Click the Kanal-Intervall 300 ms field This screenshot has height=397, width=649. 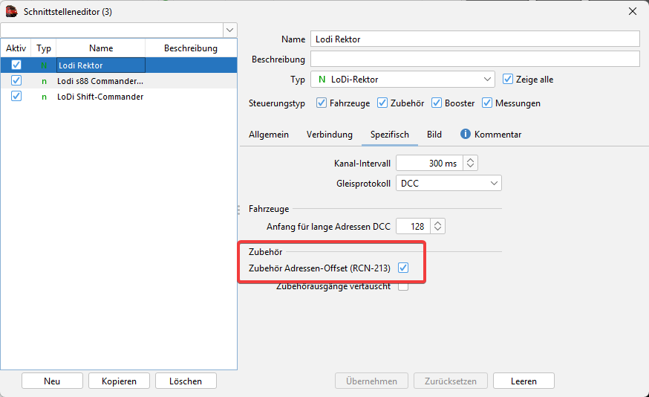pos(430,163)
